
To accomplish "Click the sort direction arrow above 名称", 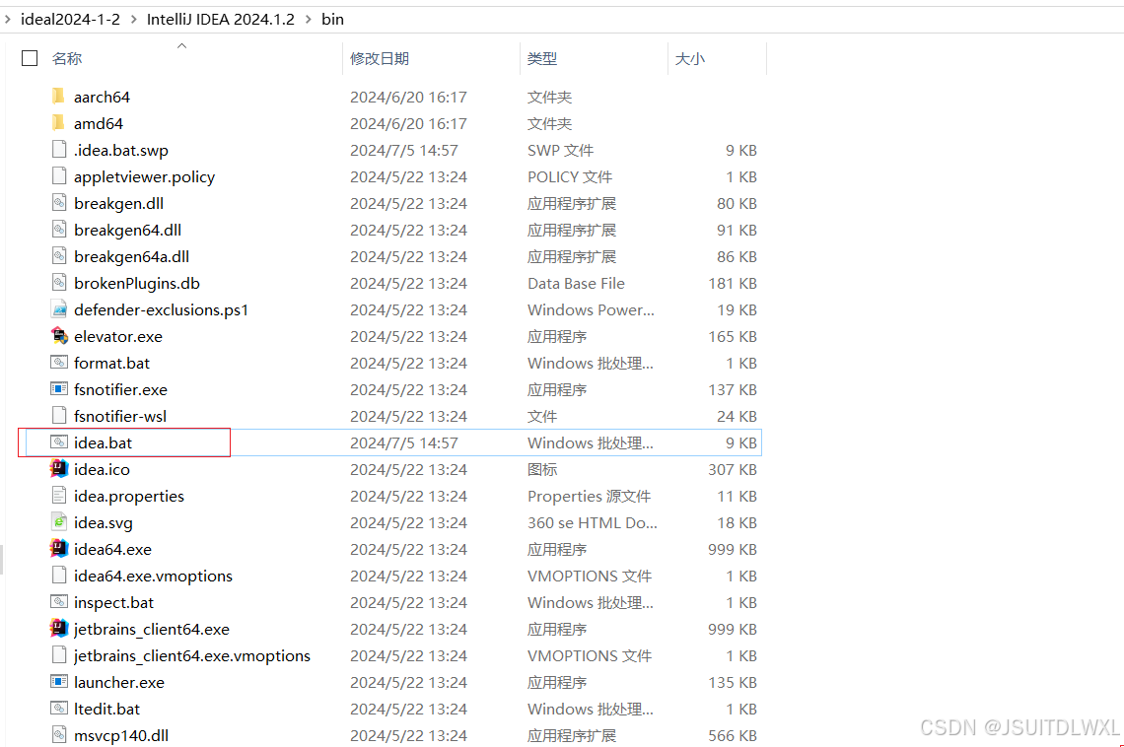I will pyautogui.click(x=181, y=46).
